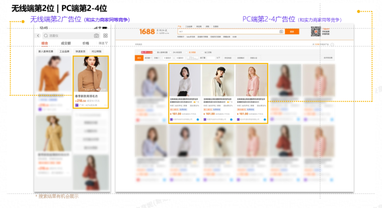
Task: Open the white blouse product image
Action: (185, 80)
